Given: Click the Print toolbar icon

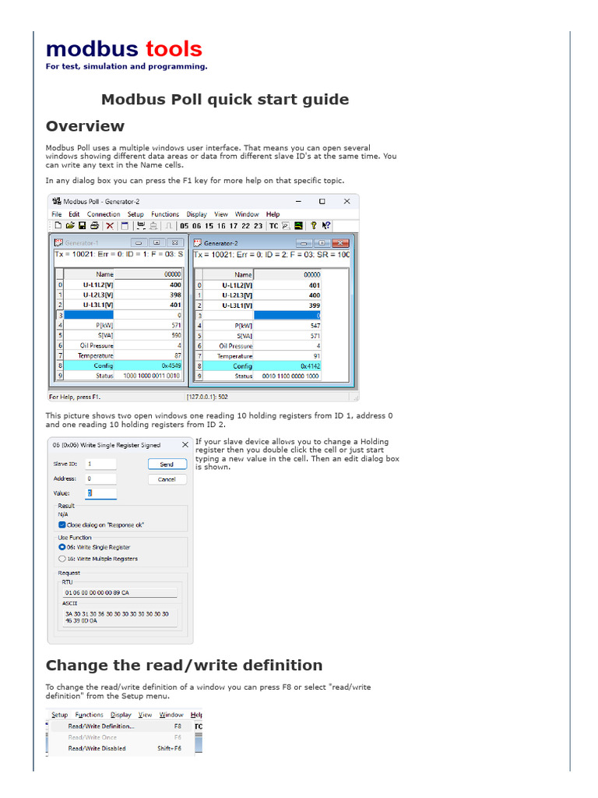Looking at the screenshot, I should click(94, 225).
